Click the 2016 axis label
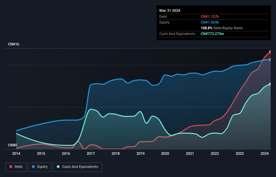This screenshot has width=276, height=177. tap(66, 153)
